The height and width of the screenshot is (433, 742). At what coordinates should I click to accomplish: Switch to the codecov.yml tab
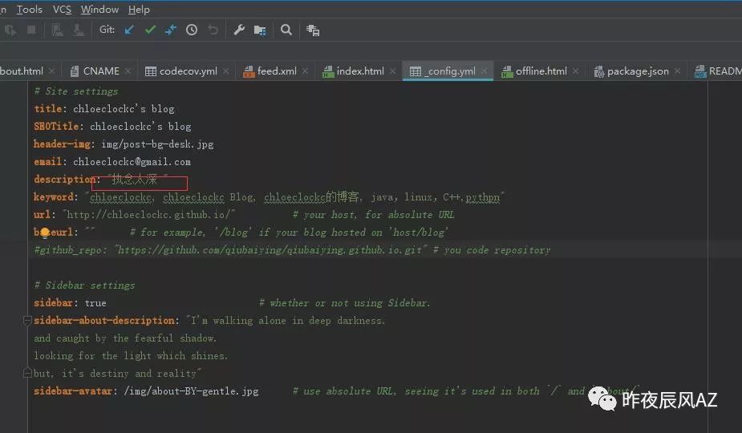point(188,71)
